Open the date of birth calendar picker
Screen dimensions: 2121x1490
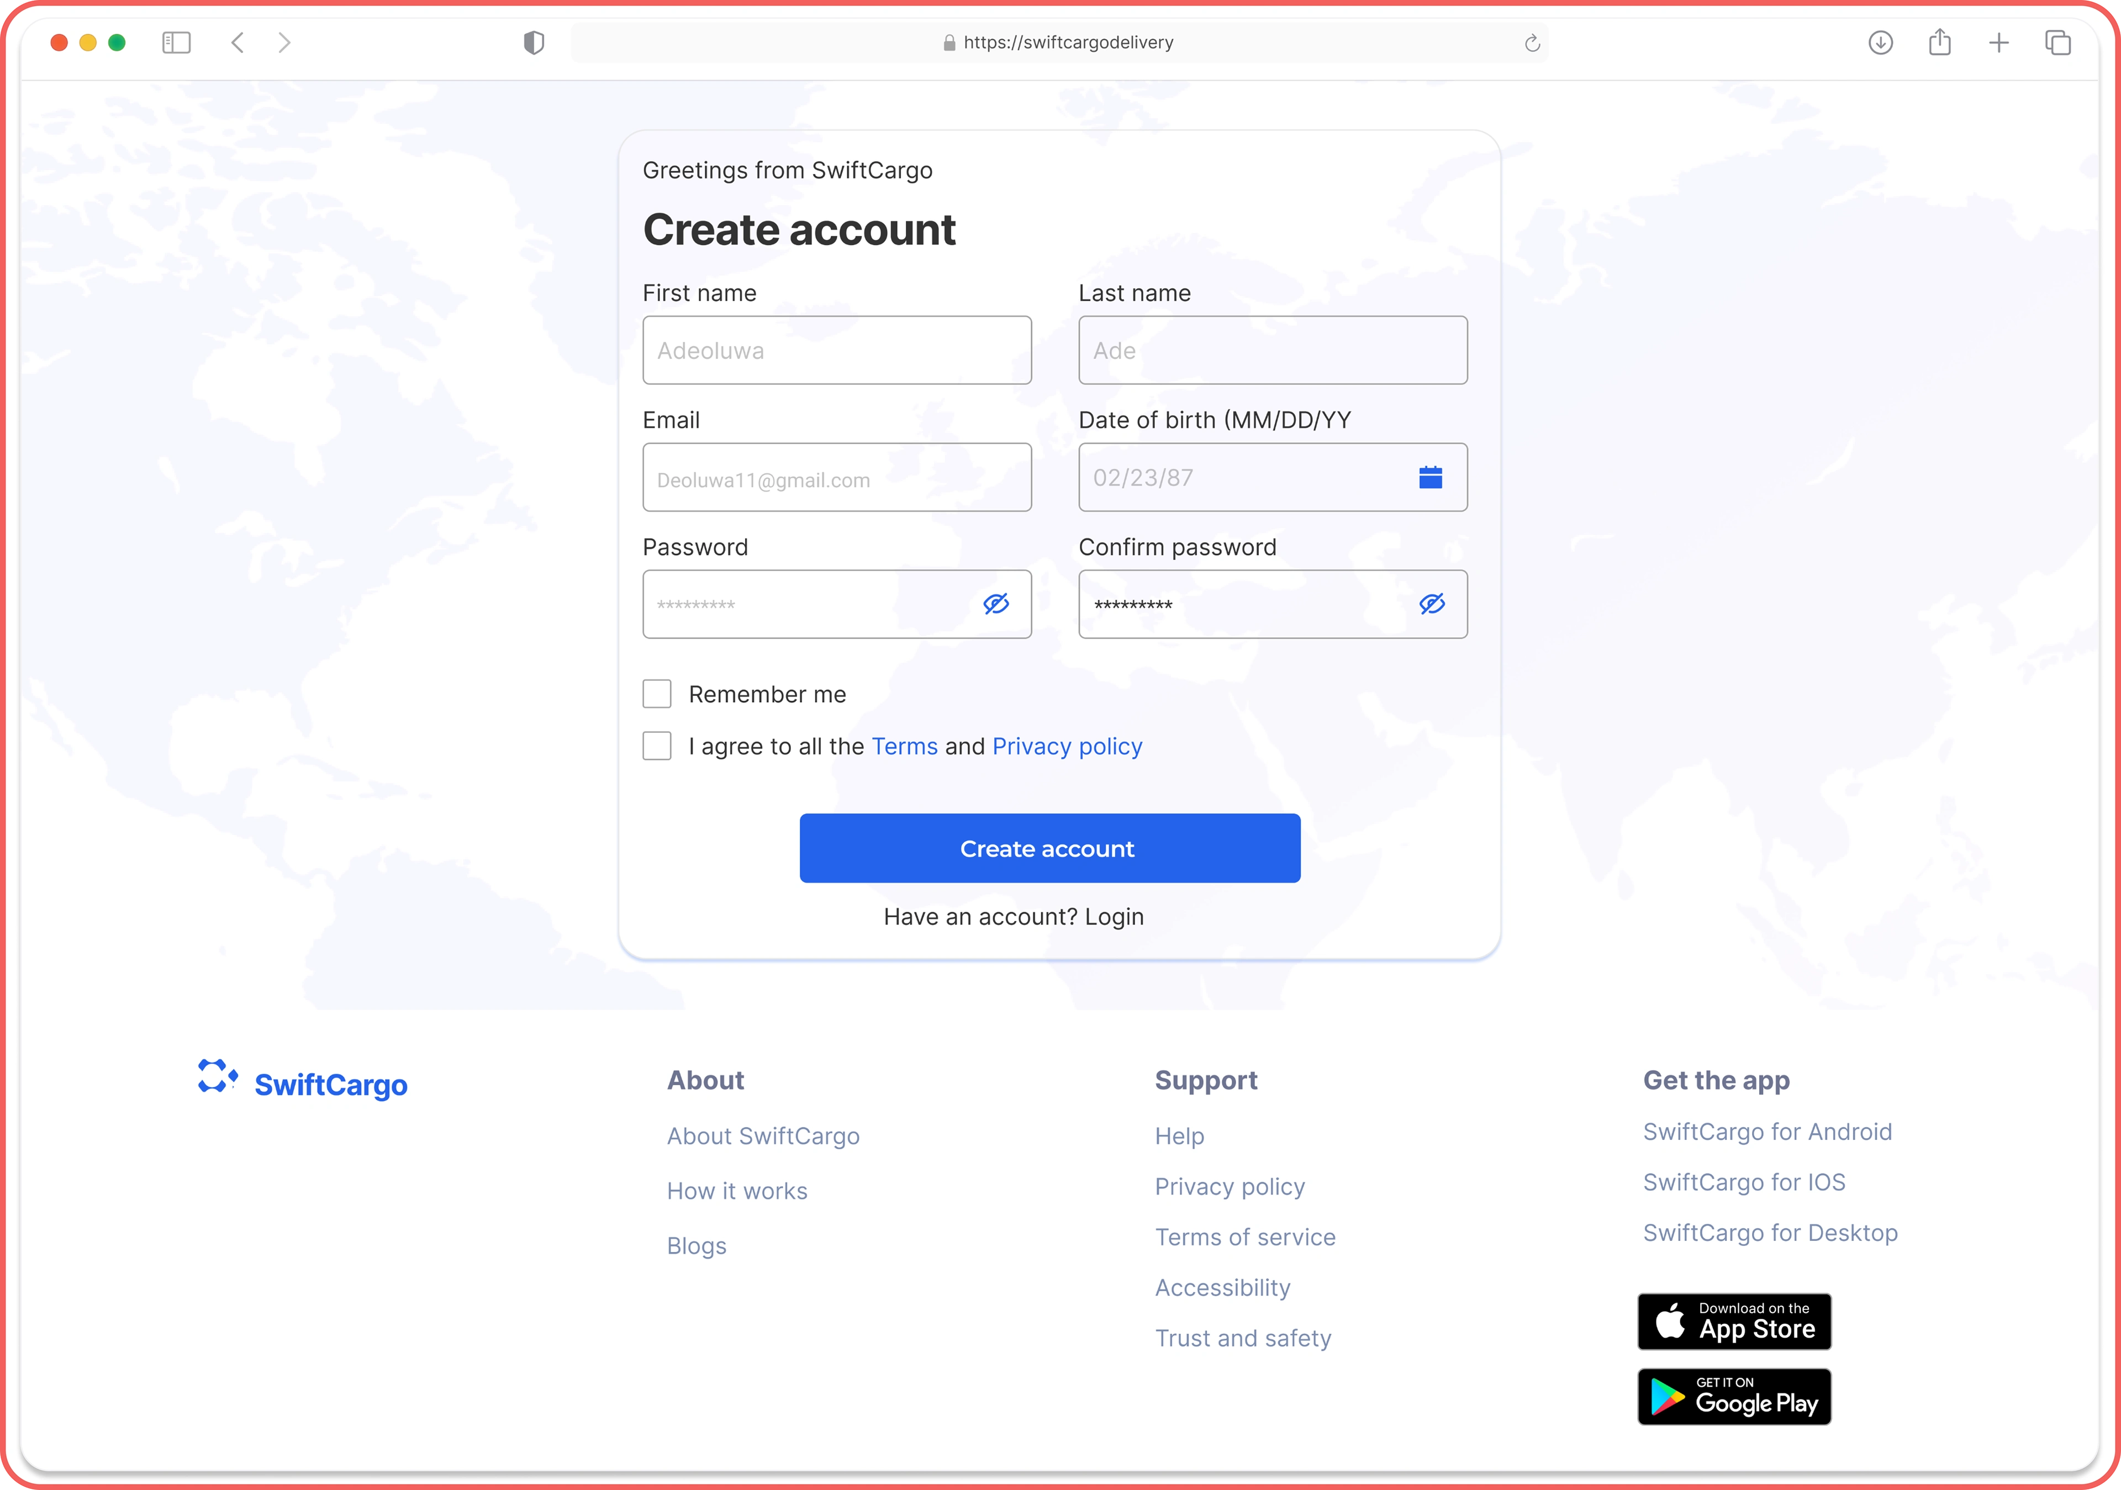tap(1430, 478)
